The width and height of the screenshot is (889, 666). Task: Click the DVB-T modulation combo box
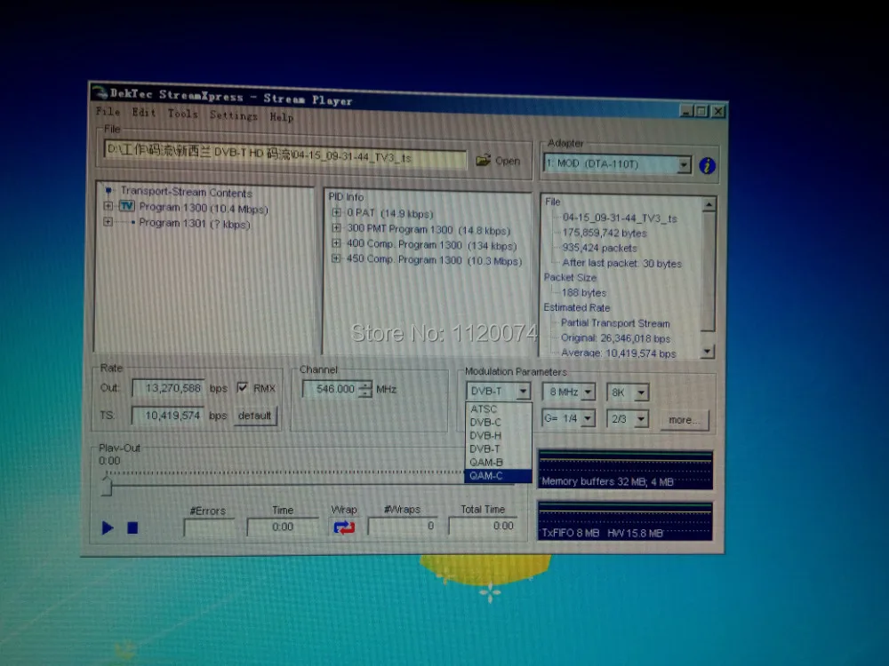499,391
